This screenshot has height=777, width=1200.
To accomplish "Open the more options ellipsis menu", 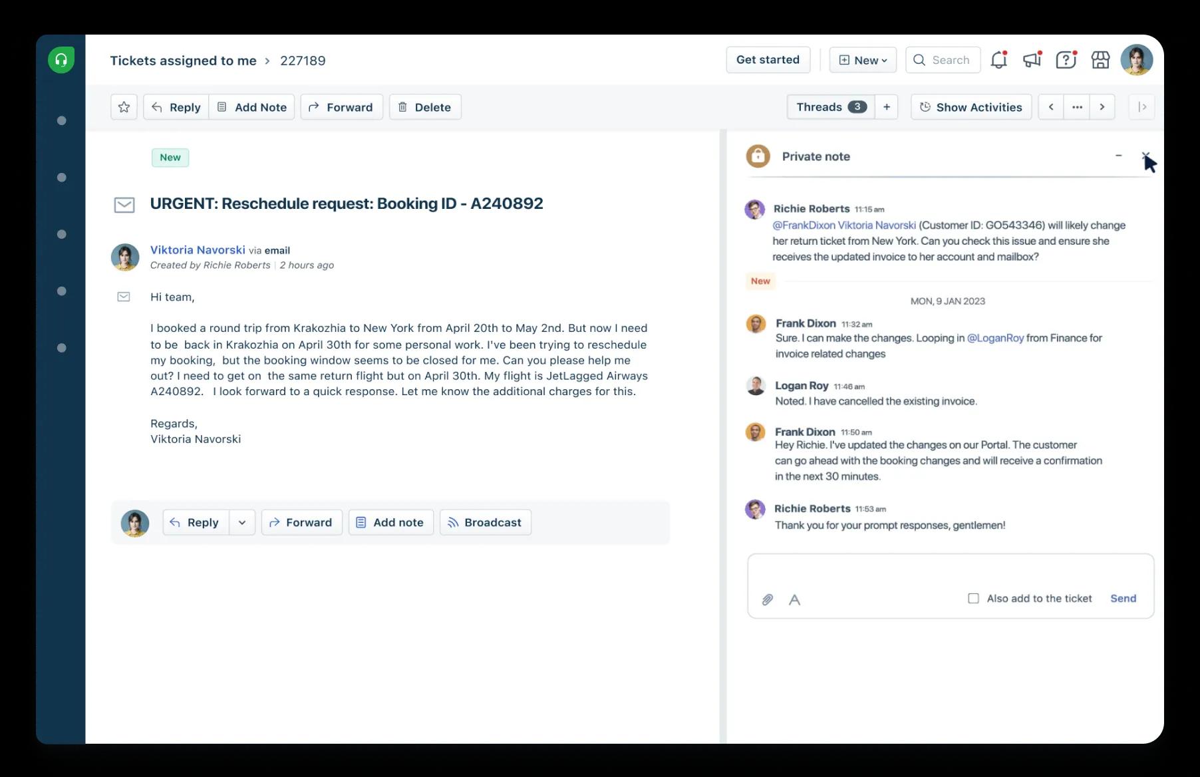I will [1077, 107].
